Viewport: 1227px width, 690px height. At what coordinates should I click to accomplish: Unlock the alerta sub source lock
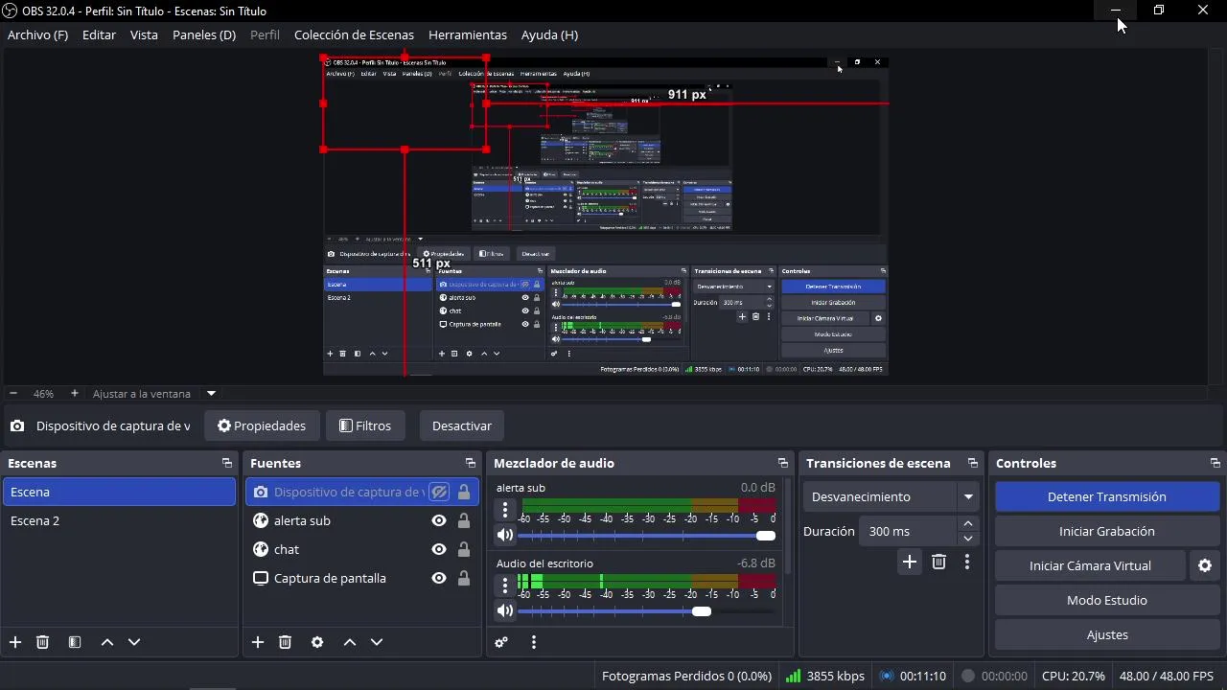(x=464, y=520)
